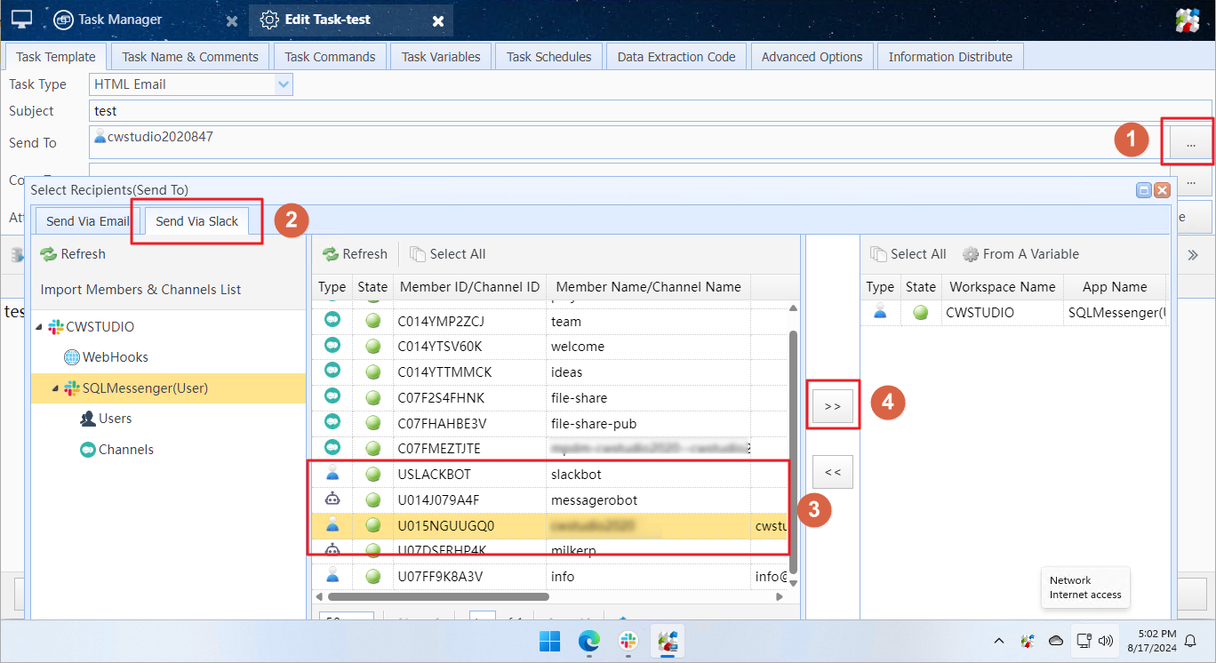Click the vertical scrollbar of the members list

click(793, 451)
